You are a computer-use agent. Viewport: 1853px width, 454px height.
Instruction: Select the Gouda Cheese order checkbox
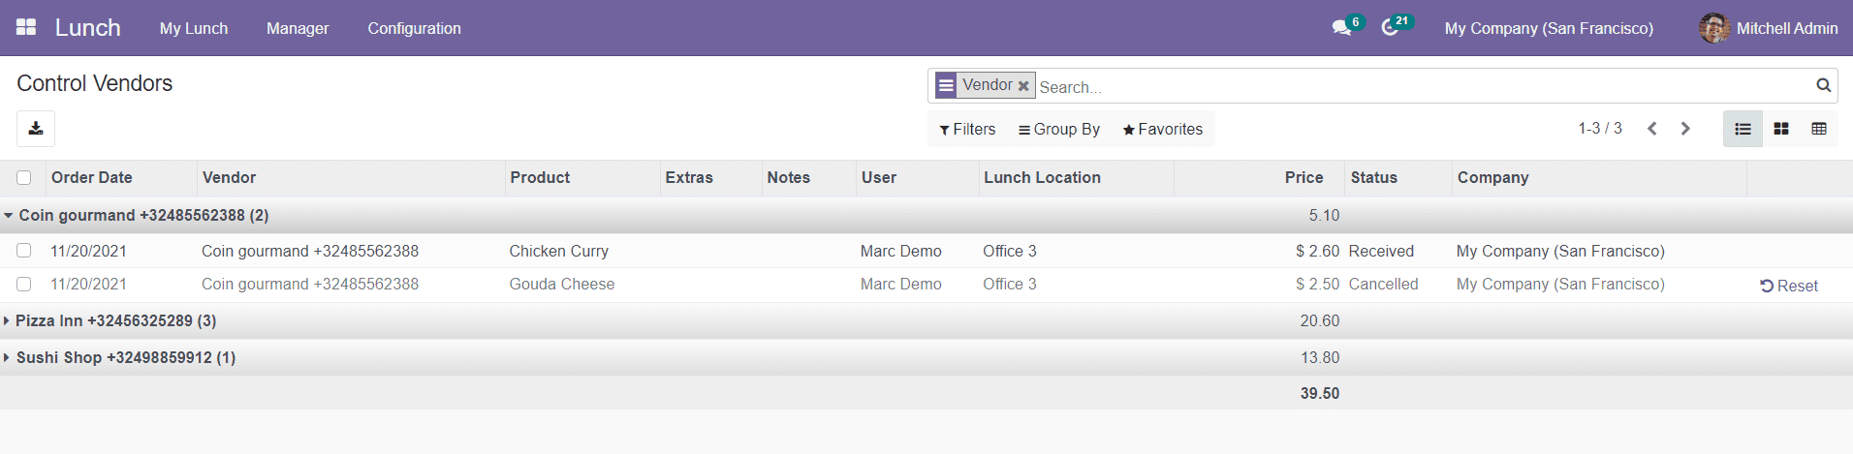pos(24,284)
